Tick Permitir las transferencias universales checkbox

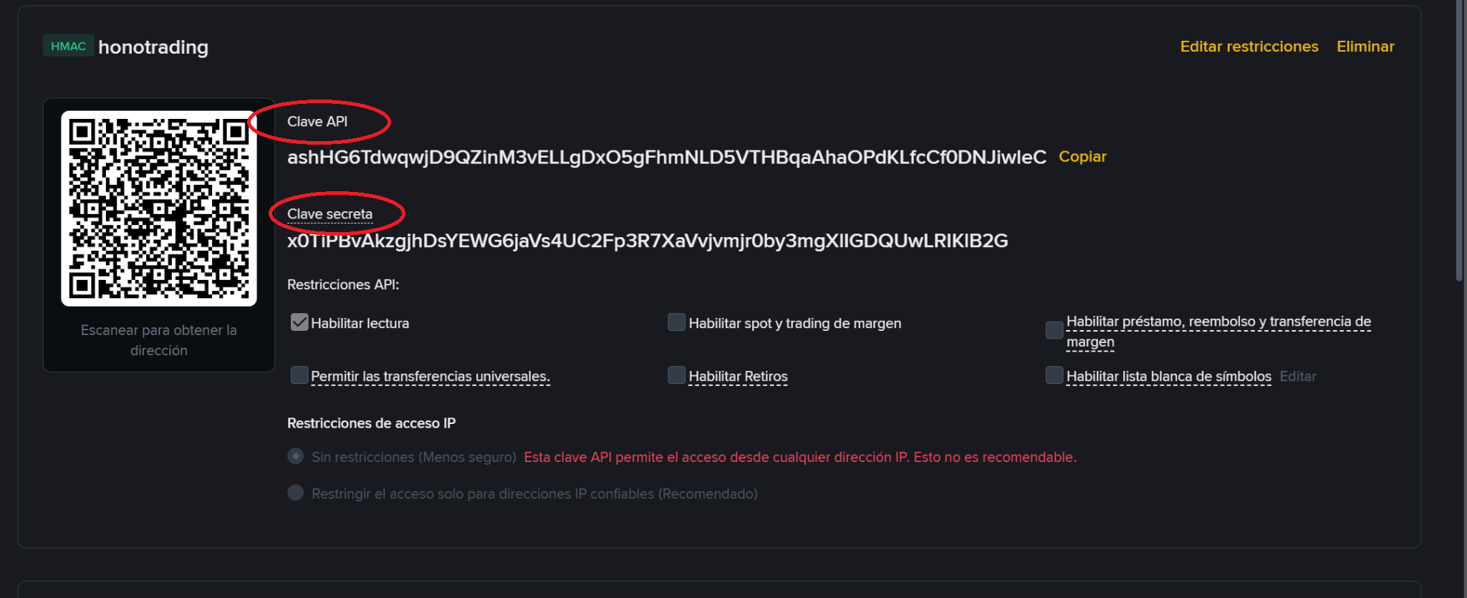point(299,375)
